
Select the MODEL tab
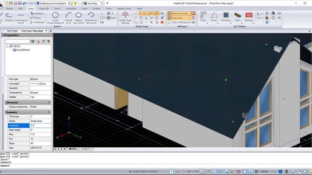coord(73,149)
